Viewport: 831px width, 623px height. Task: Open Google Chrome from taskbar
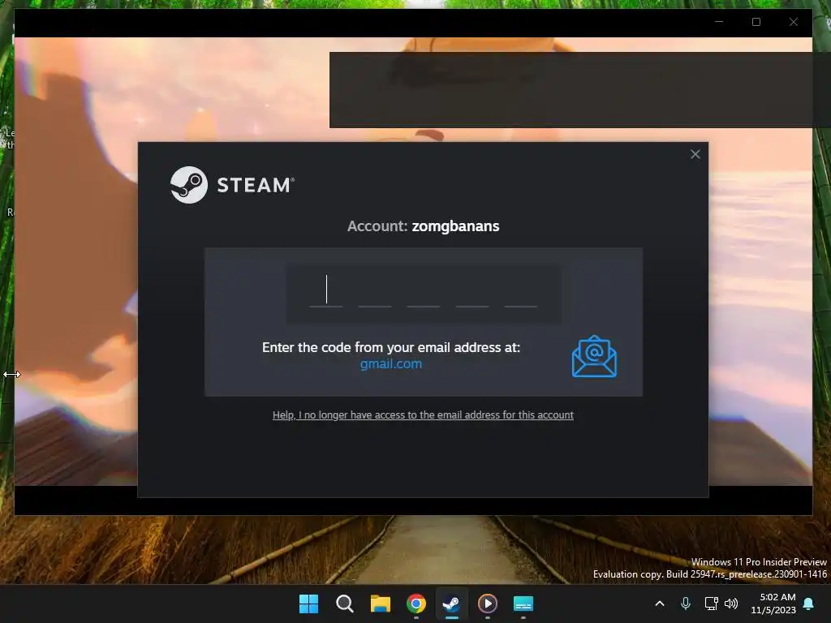416,604
